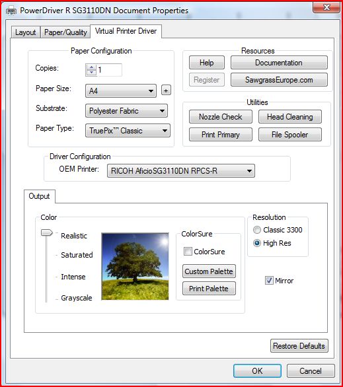Click the tree preview image

[x=135, y=266]
